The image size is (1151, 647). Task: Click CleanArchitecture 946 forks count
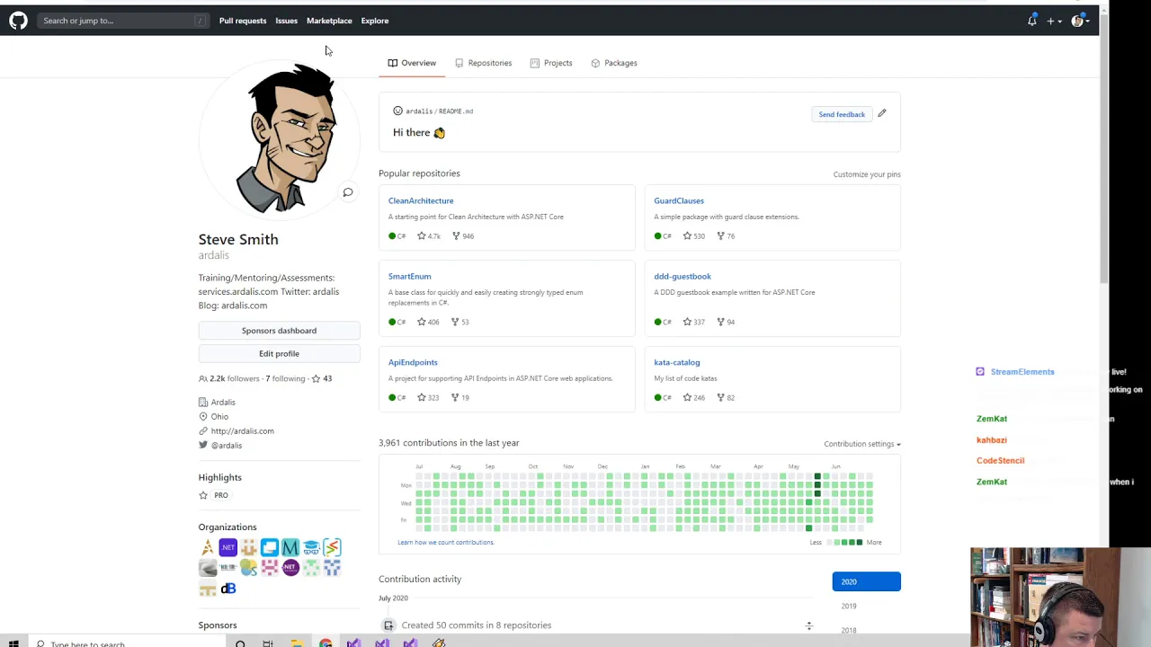463,236
